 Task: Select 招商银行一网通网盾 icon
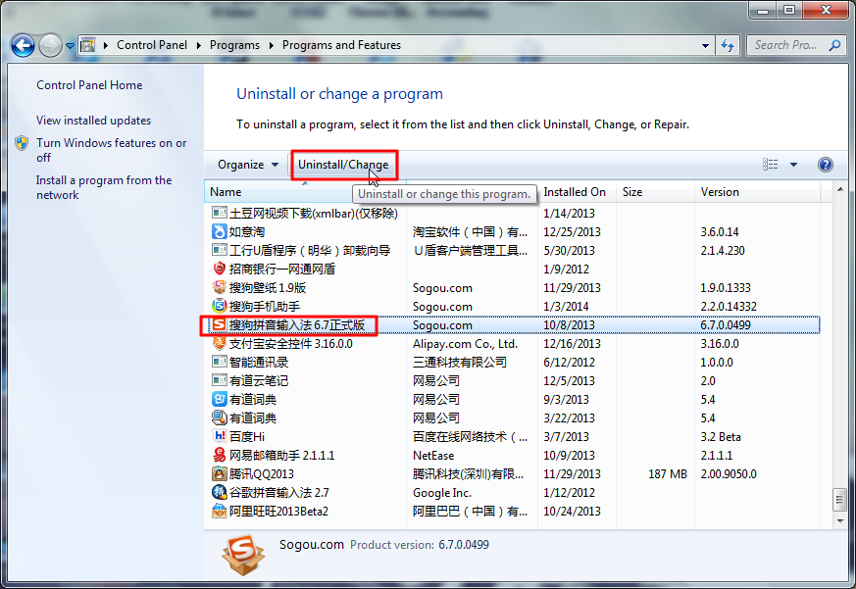tap(219, 269)
